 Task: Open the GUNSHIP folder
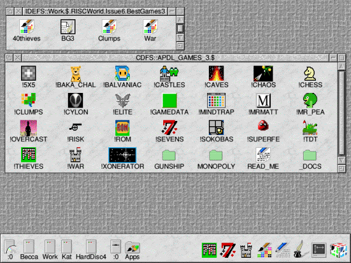169,155
